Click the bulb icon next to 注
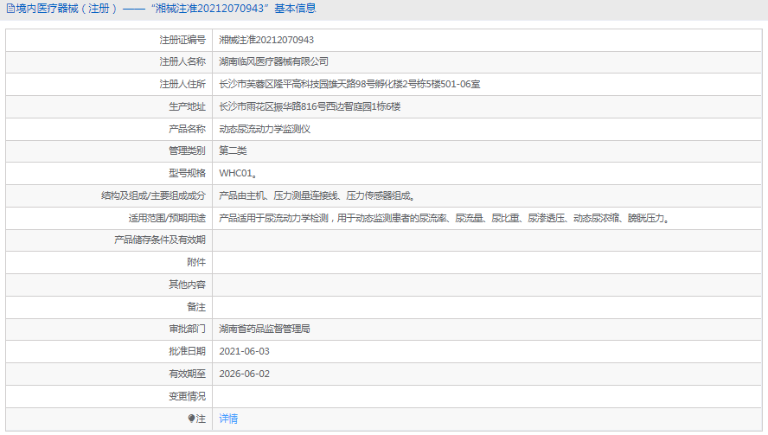The width and height of the screenshot is (768, 435). click(x=191, y=419)
